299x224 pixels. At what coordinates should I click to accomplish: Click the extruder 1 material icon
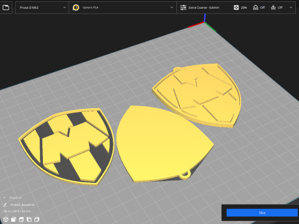[x=76, y=7]
